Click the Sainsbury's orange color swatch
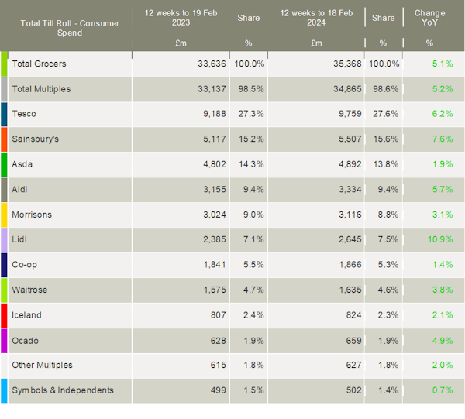Screen dimensions: 465x419 click(x=4, y=139)
